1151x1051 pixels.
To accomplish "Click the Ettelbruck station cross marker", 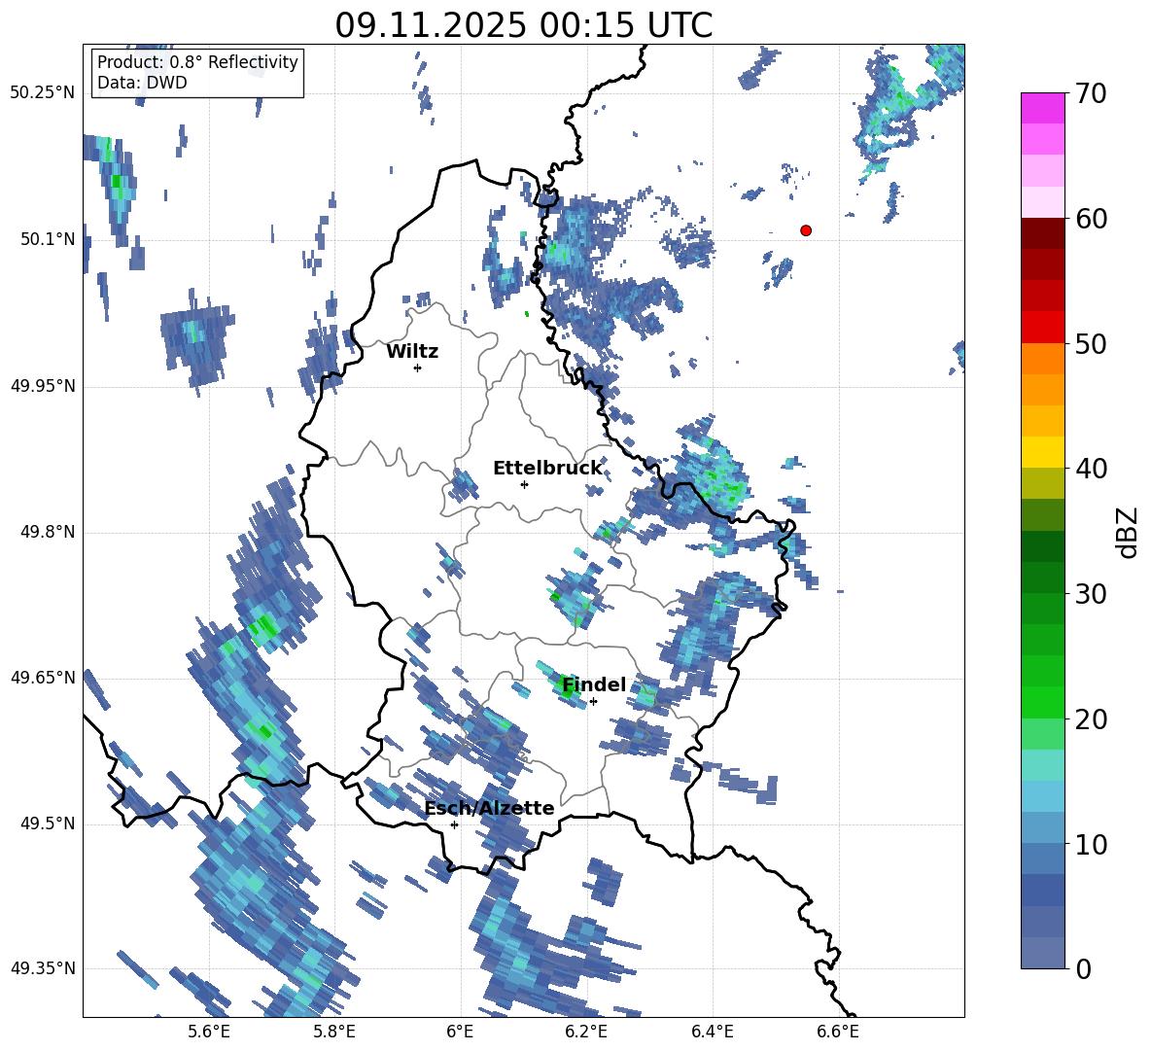I will 524,484.
